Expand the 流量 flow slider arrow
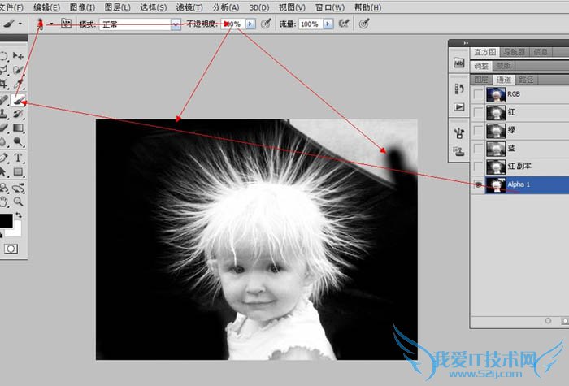 328,24
